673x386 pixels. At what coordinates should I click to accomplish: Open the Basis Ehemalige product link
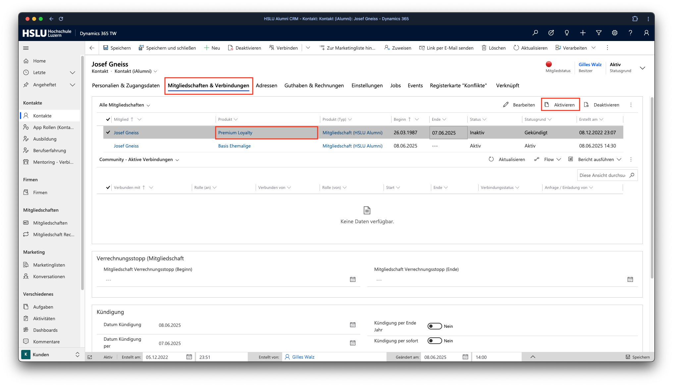(234, 146)
